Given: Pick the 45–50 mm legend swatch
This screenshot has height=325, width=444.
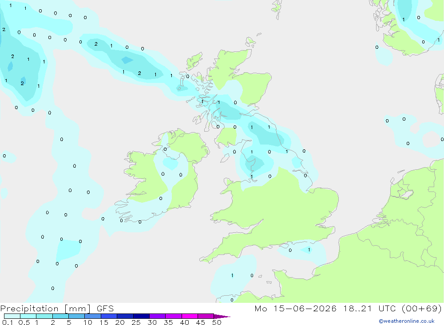Looking at the screenshot, I should click(206, 316).
